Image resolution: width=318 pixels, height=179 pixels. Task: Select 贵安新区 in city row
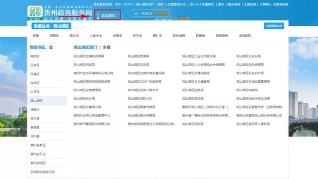coord(245,36)
